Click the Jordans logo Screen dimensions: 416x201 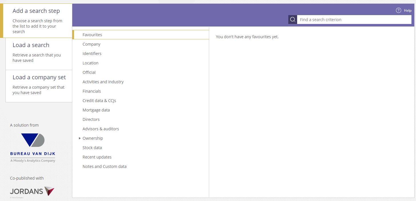pos(32,191)
